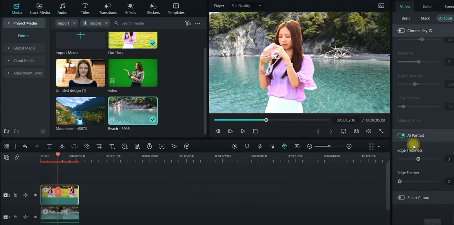Open the media filter icon

[188, 23]
